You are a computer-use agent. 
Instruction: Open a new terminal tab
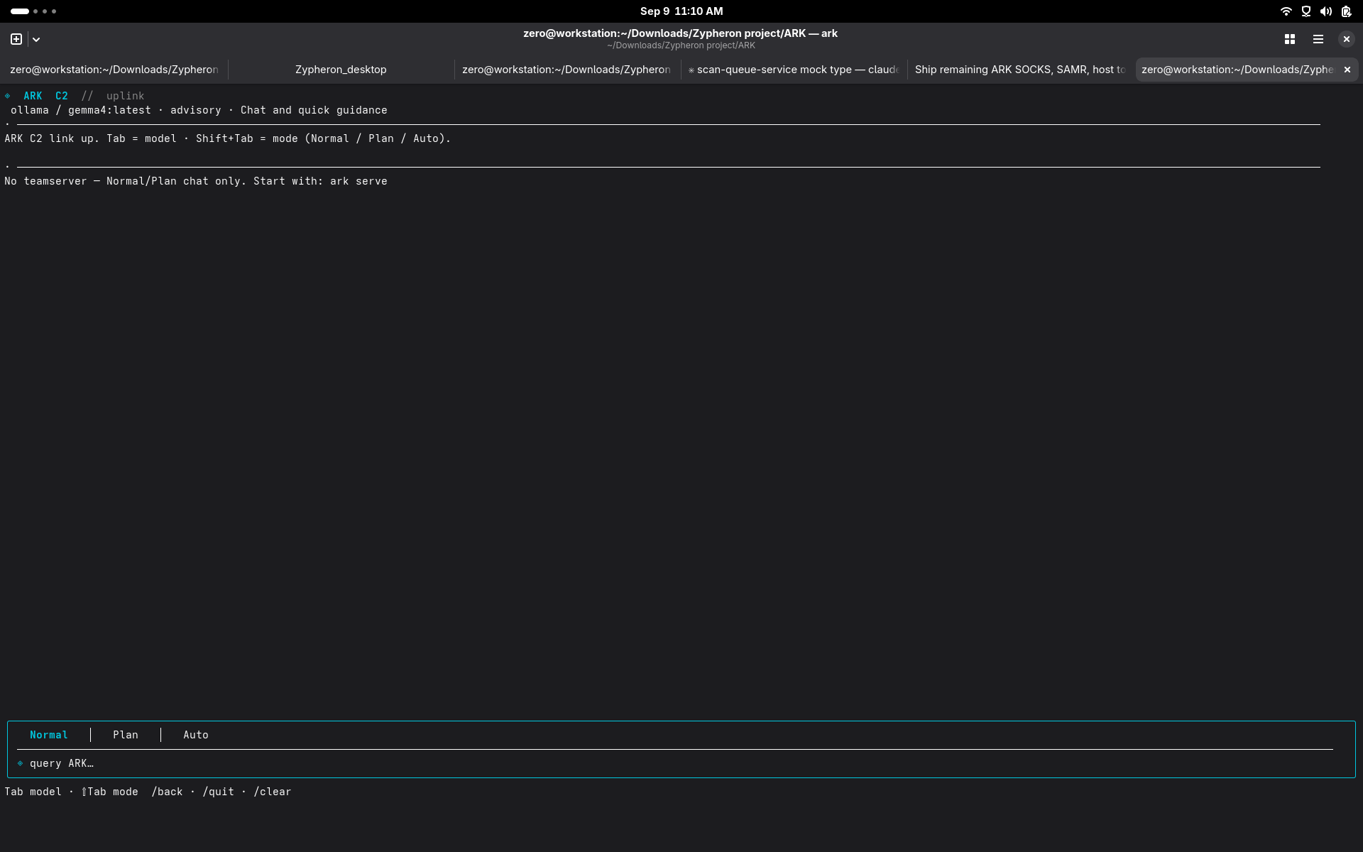point(16,39)
